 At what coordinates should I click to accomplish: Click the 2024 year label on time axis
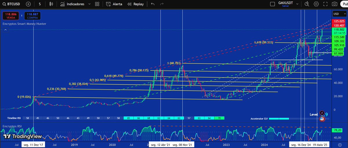264,144
